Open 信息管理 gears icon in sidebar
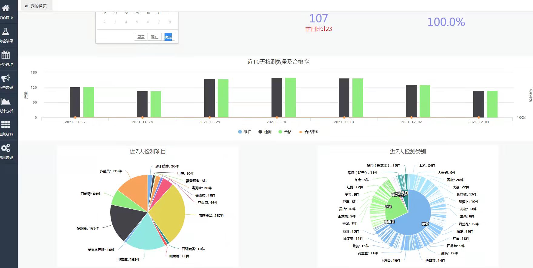This screenshot has height=268, width=533. (x=6, y=148)
